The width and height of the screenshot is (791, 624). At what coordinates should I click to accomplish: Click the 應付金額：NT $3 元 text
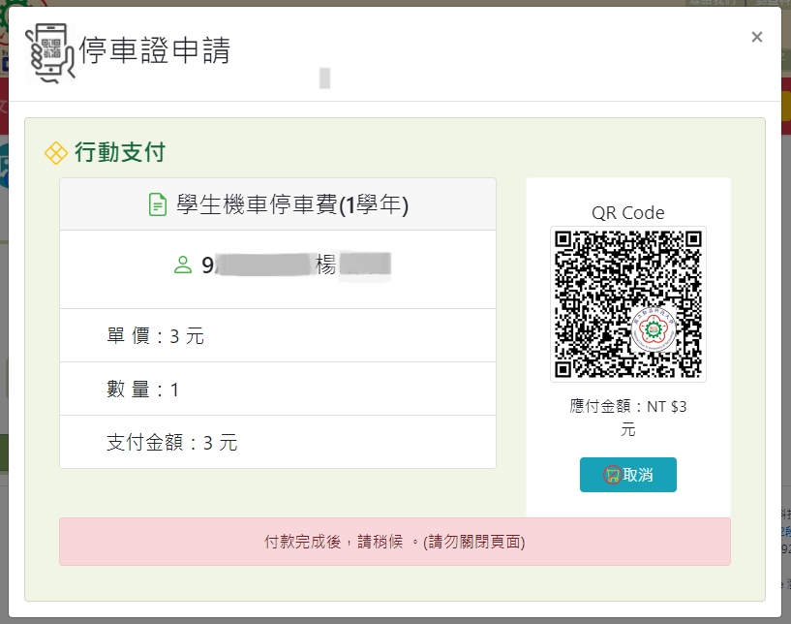click(628, 418)
